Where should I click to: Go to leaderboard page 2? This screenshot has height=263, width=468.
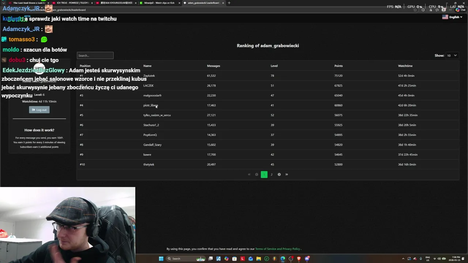[272, 175]
